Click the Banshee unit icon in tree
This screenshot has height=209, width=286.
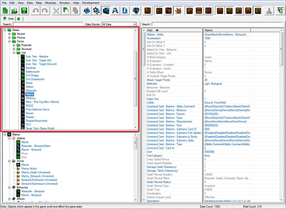coord(23,68)
